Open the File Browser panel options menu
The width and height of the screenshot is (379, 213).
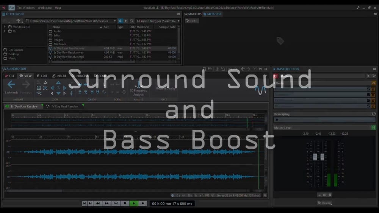(x=179, y=14)
